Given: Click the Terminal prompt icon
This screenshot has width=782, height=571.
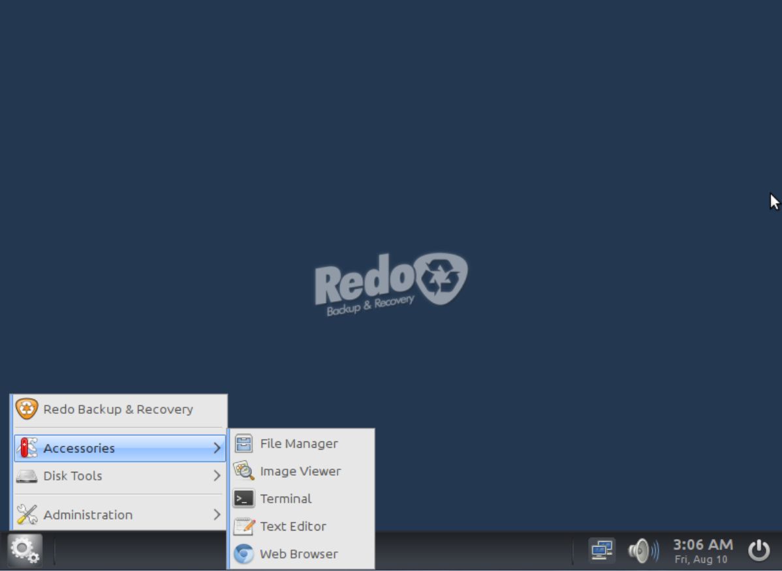Looking at the screenshot, I should (243, 499).
